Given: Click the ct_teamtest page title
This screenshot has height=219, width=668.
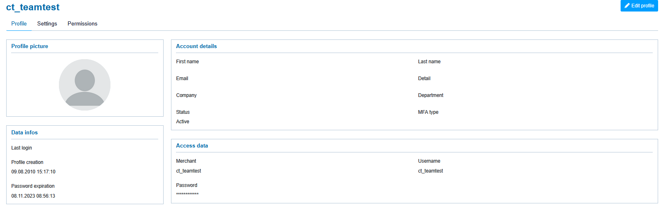Looking at the screenshot, I should click(x=33, y=7).
